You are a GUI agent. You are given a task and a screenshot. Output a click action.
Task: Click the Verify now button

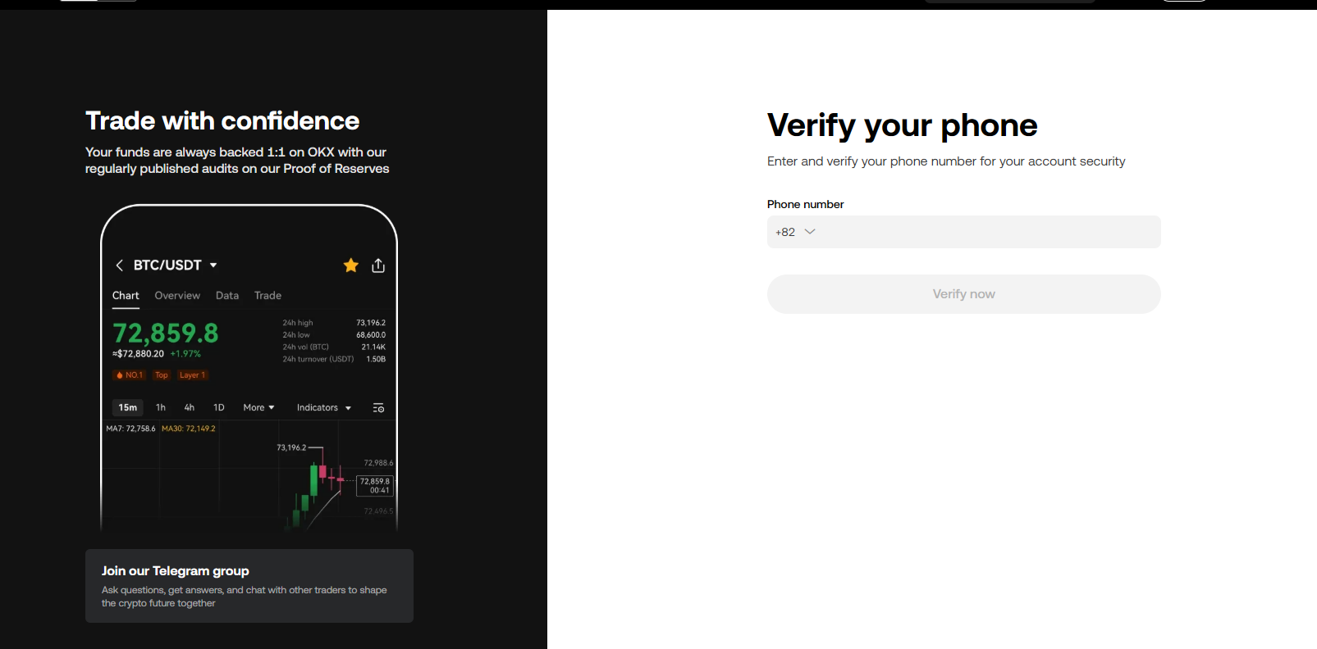[963, 294]
